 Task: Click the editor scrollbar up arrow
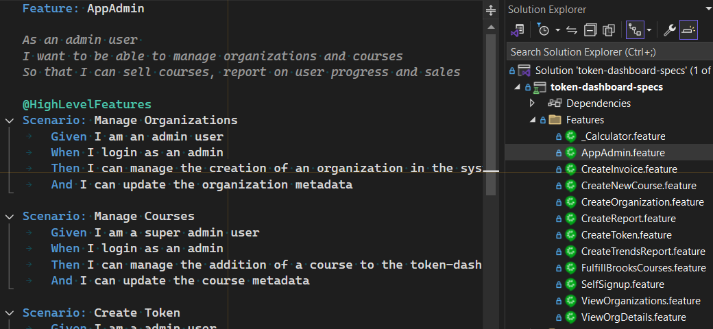tap(491, 27)
